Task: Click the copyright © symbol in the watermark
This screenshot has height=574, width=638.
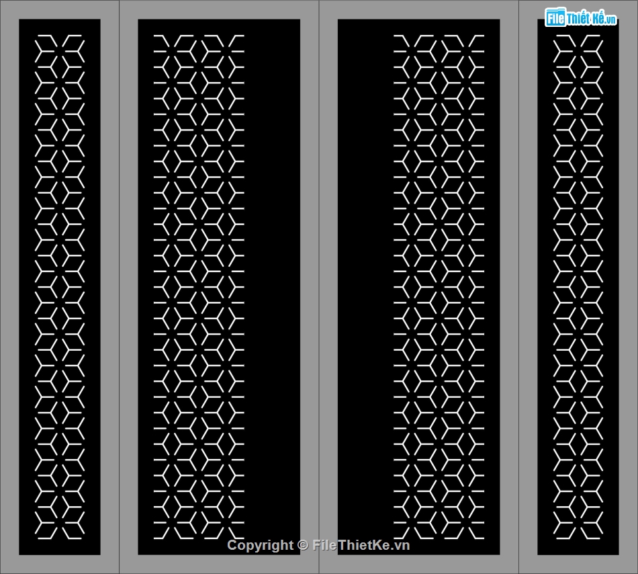Action: pyautogui.click(x=302, y=545)
